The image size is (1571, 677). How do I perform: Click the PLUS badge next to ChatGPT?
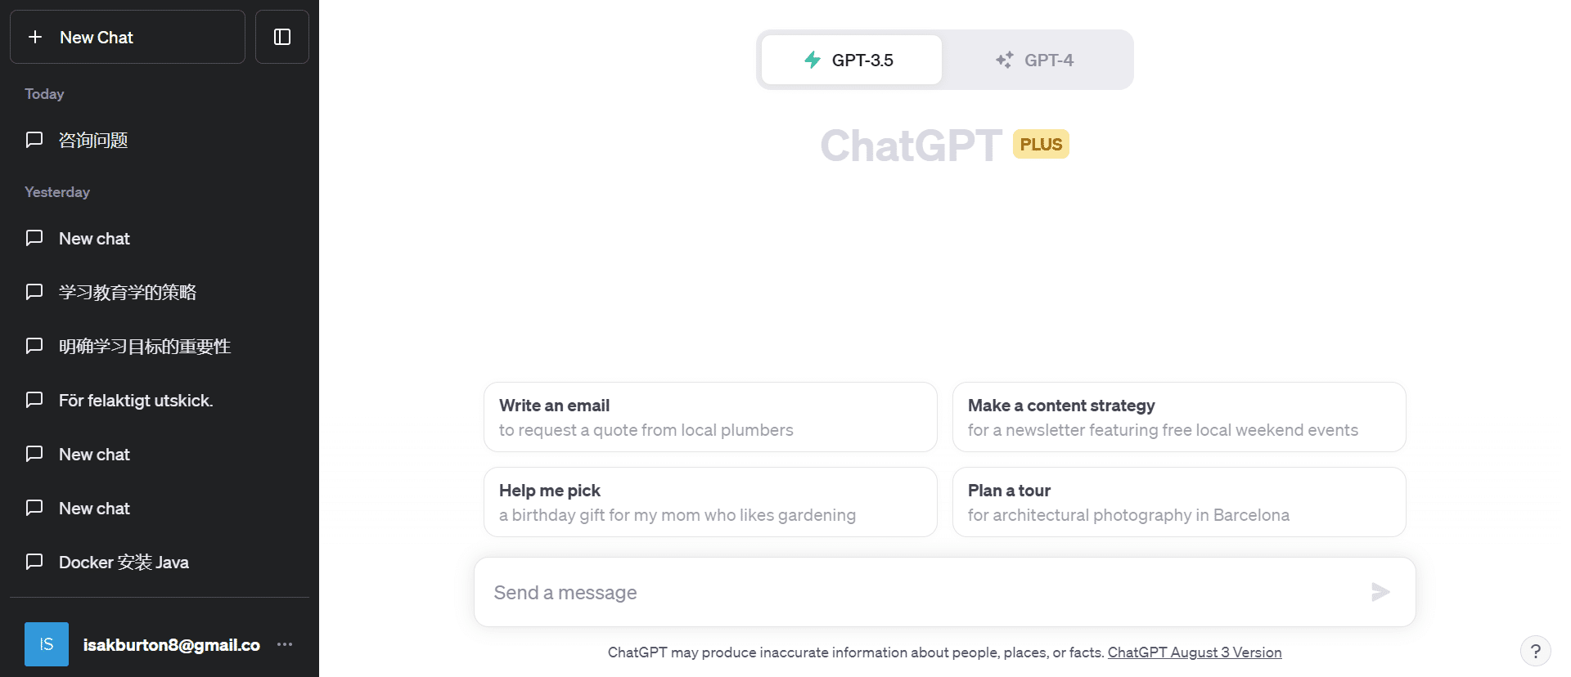[1041, 144]
